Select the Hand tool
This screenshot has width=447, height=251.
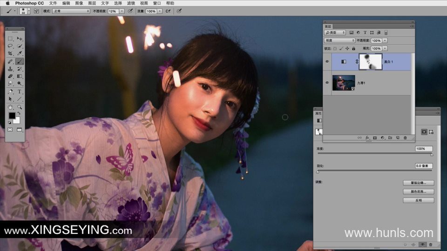[x=10, y=107]
